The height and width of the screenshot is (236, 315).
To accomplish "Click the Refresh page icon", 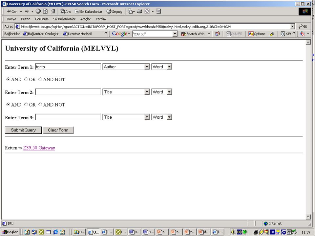I will [x=46, y=11].
